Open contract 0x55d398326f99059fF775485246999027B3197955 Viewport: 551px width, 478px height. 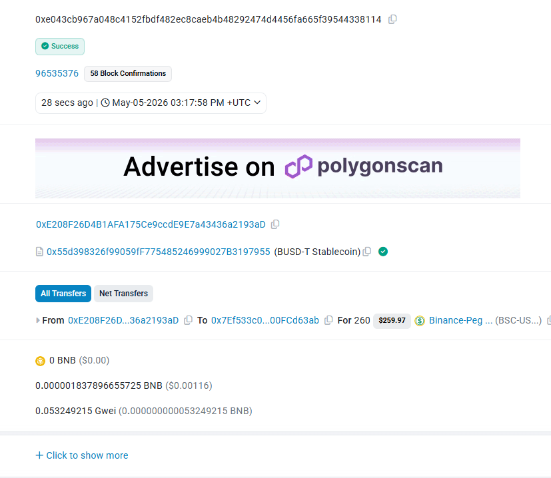[x=159, y=252]
